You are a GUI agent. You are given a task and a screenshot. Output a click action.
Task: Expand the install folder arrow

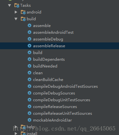(16, 133)
